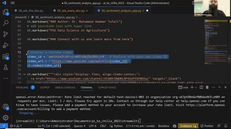
Task: Open the COPILOT VOICE panel tab
Action: pyautogui.click(x=107, y=87)
